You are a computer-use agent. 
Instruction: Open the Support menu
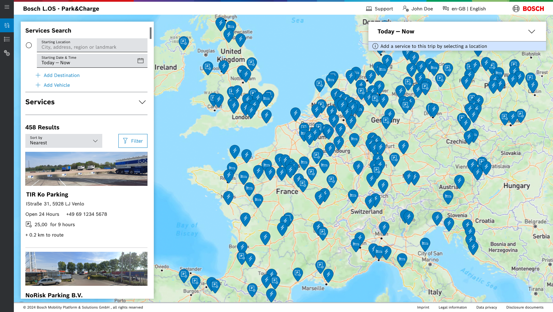(379, 9)
